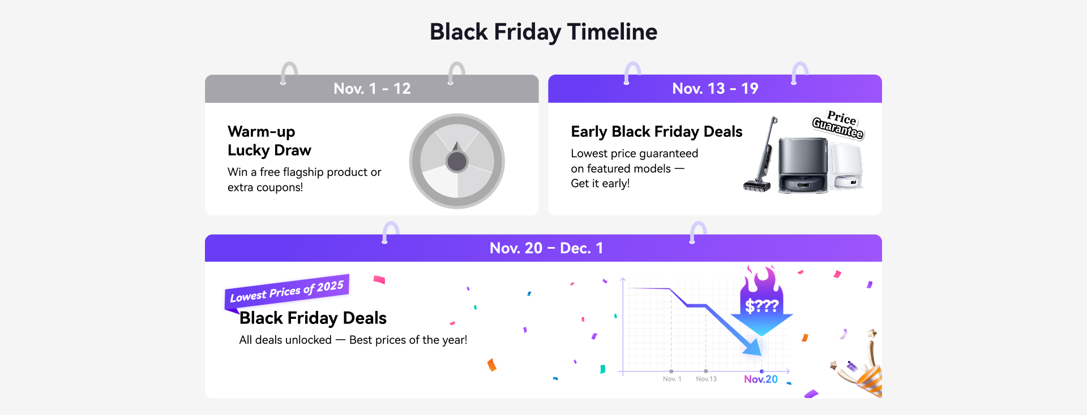1087x415 pixels.
Task: Click the white robot vacuum station image
Action: [846, 167]
